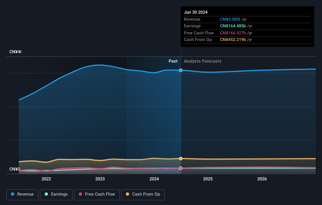Click the 2022 x-axis label

point(46,179)
